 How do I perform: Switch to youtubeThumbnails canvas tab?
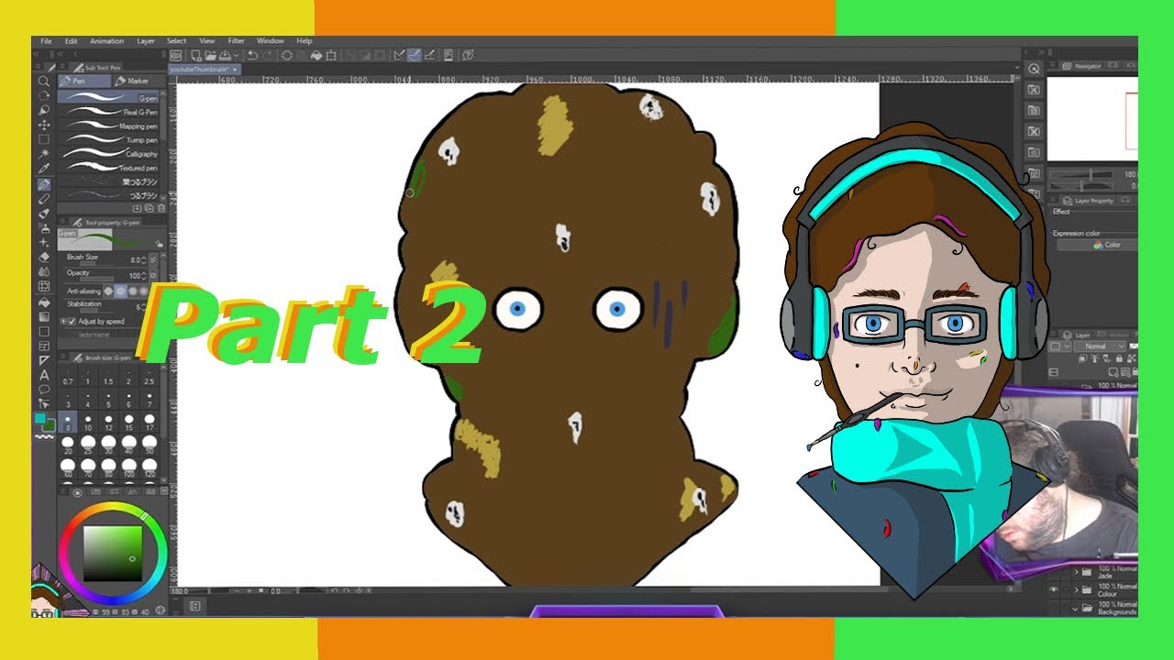point(205,69)
